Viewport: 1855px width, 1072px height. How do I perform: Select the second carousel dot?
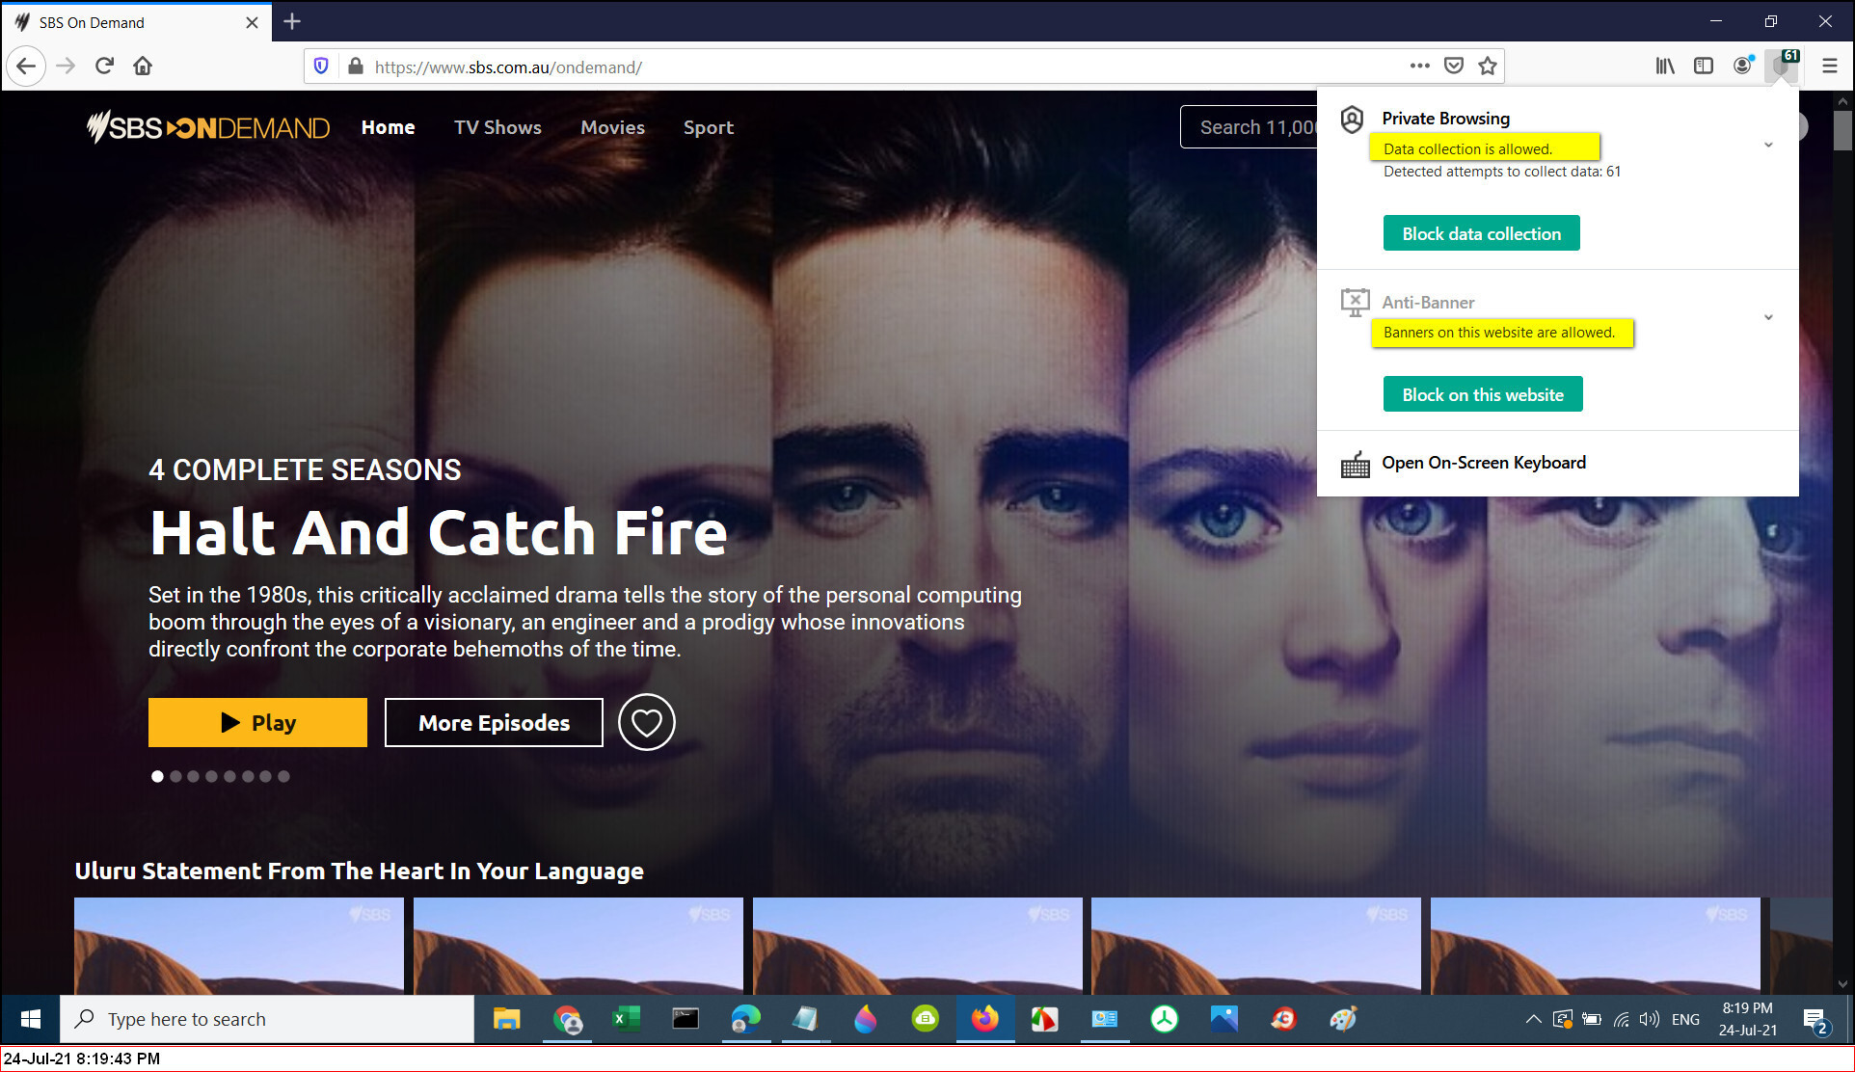click(x=175, y=776)
